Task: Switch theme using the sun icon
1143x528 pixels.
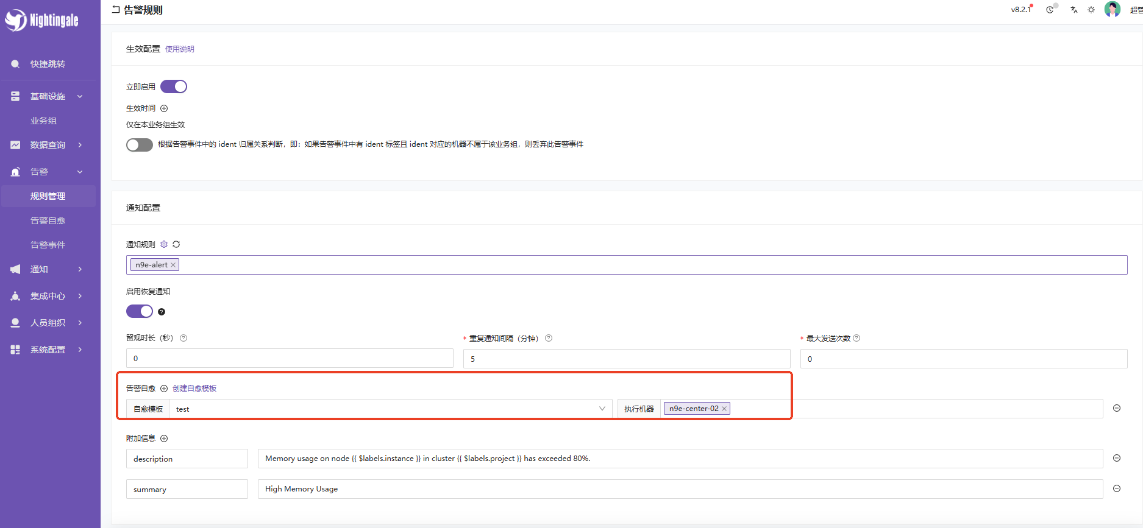Action: point(1091,10)
